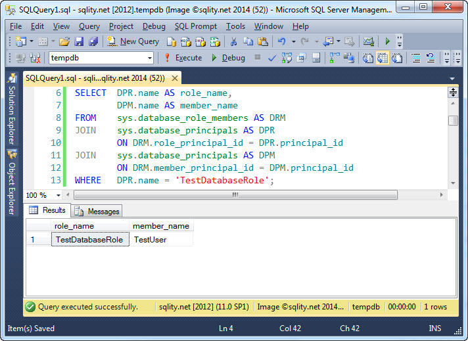Click the Debug button in toolbar

pos(228,58)
